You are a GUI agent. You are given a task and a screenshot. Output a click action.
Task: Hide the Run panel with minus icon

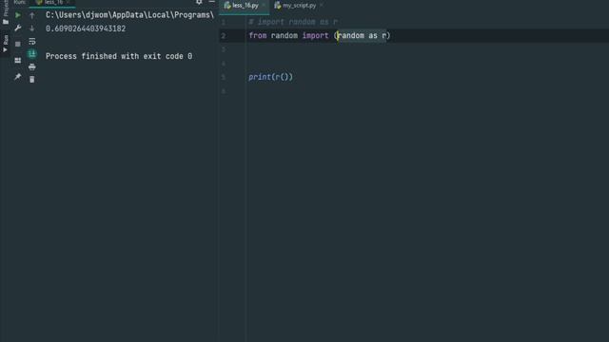[211, 2]
